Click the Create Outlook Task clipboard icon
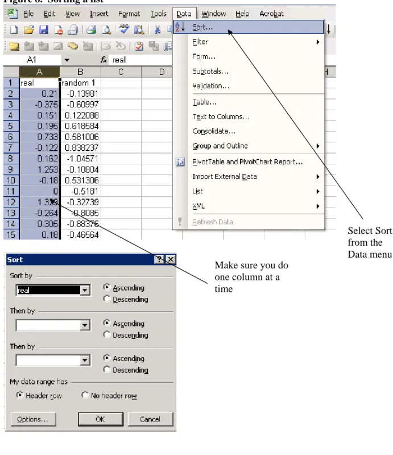 tap(139, 46)
